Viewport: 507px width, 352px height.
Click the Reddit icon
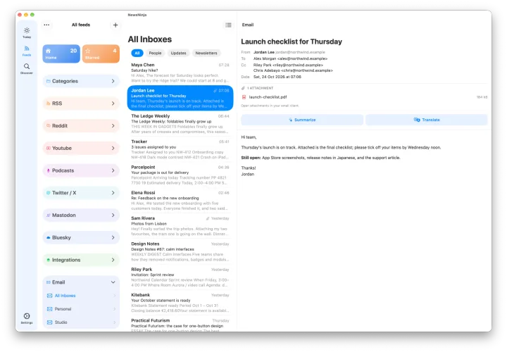tap(48, 126)
